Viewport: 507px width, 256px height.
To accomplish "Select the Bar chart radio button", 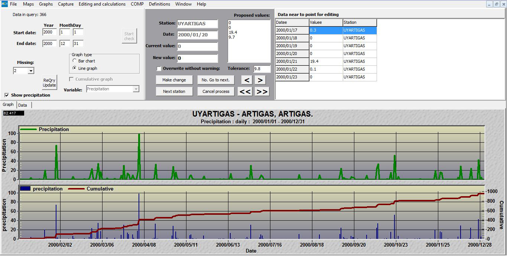I will coord(75,61).
